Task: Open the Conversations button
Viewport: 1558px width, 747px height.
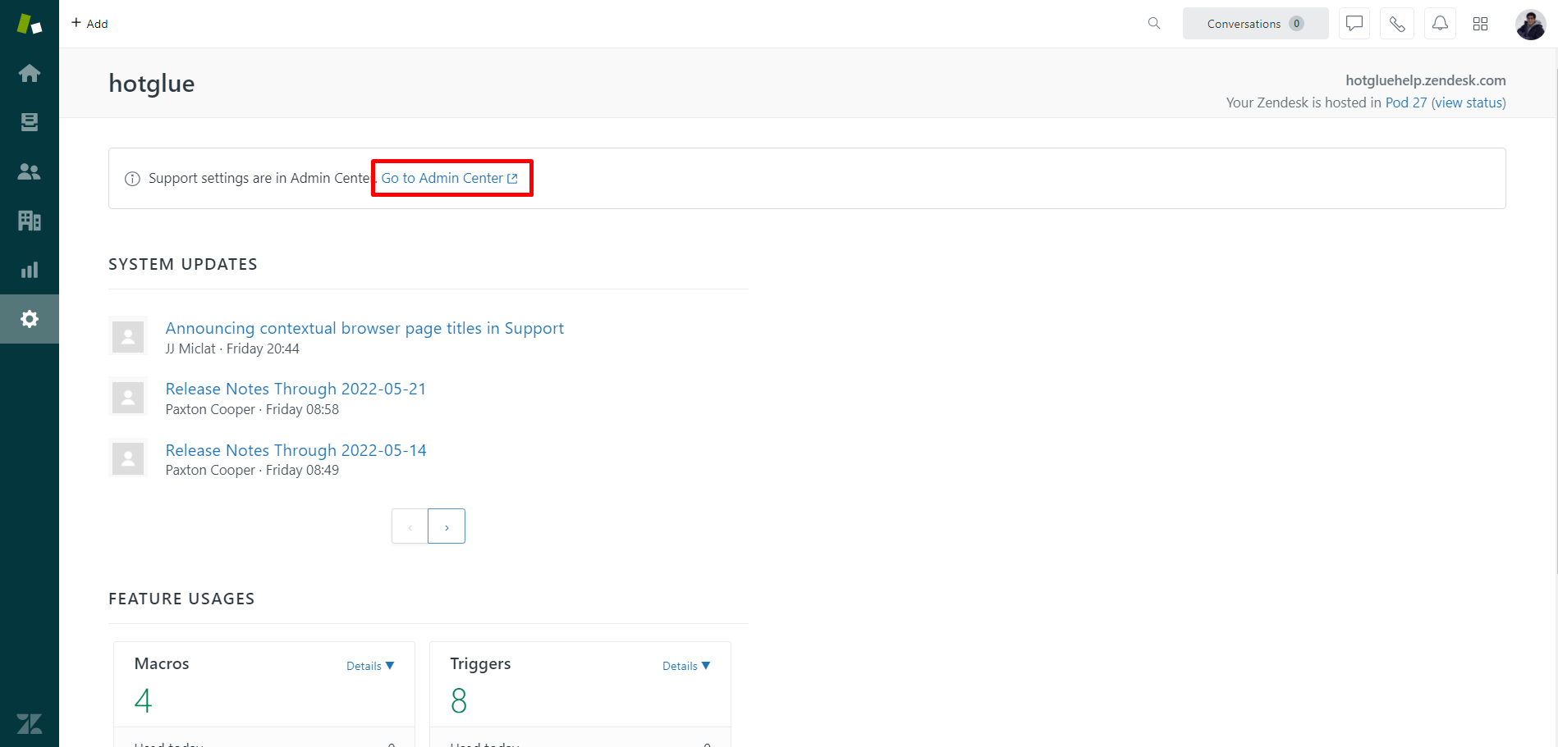Action: coord(1255,24)
